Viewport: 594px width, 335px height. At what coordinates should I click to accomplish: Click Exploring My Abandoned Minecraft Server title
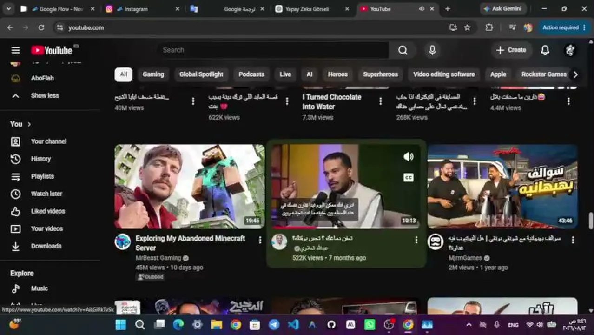[190, 243]
